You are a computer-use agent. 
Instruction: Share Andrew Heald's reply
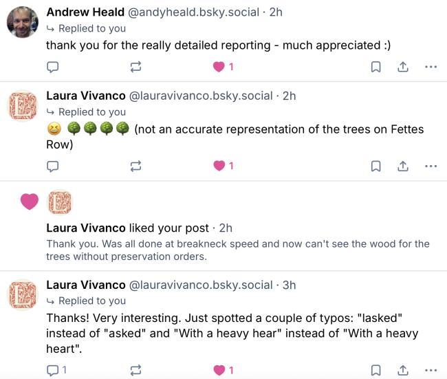pos(403,67)
